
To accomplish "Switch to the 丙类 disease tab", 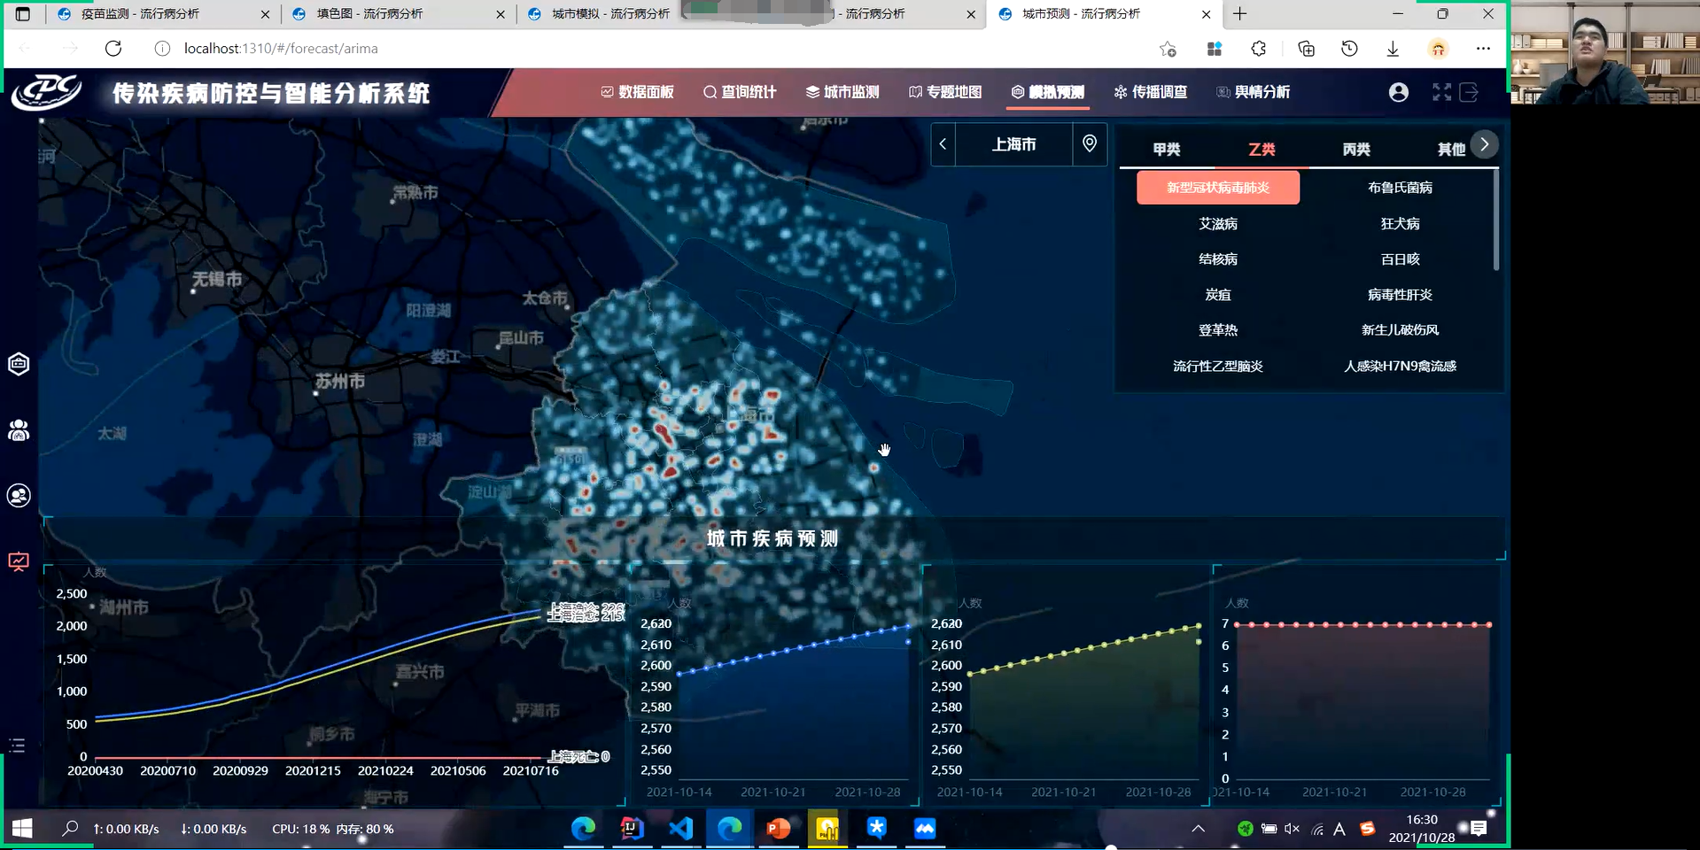I will coord(1355,150).
